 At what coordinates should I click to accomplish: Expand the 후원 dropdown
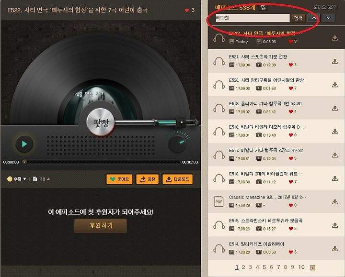click(x=17, y=179)
